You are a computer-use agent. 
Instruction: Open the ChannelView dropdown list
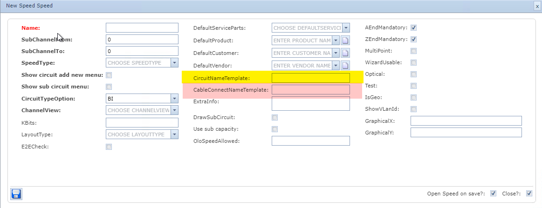click(x=174, y=110)
